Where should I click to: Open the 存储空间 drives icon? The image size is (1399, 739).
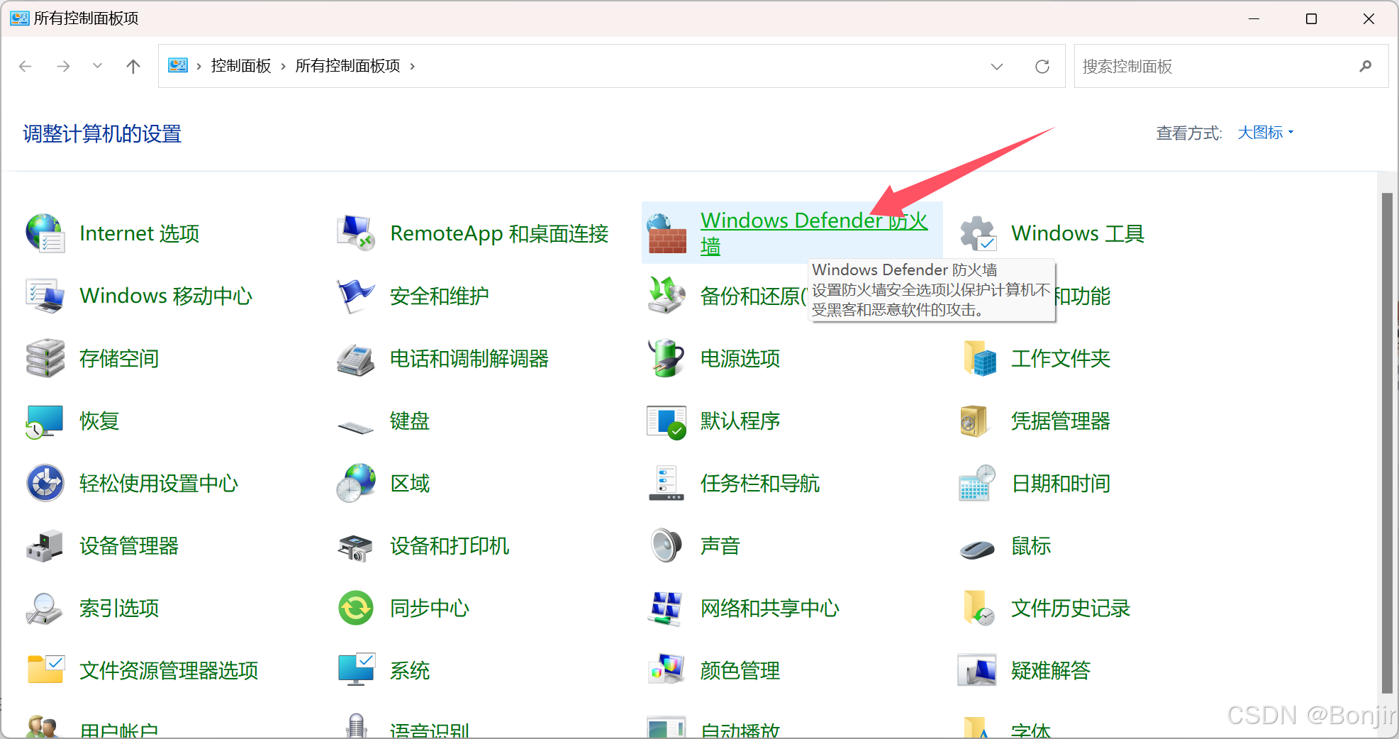tap(45, 358)
